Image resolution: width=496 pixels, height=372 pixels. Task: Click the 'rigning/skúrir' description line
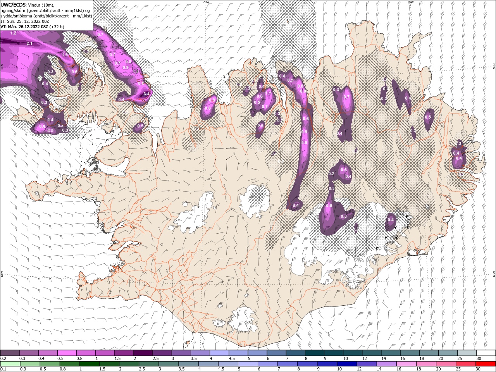click(45, 10)
